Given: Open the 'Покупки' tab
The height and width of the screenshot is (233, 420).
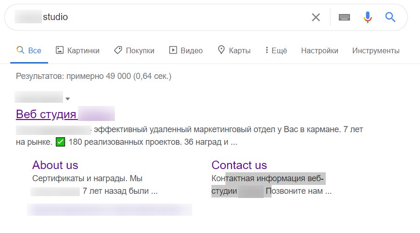Looking at the screenshot, I should pyautogui.click(x=134, y=50).
